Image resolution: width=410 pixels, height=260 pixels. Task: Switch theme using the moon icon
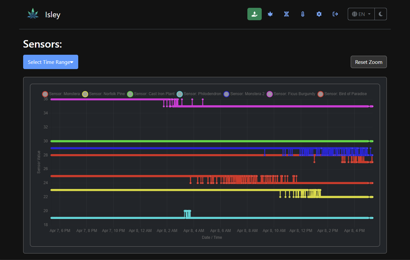click(x=381, y=14)
